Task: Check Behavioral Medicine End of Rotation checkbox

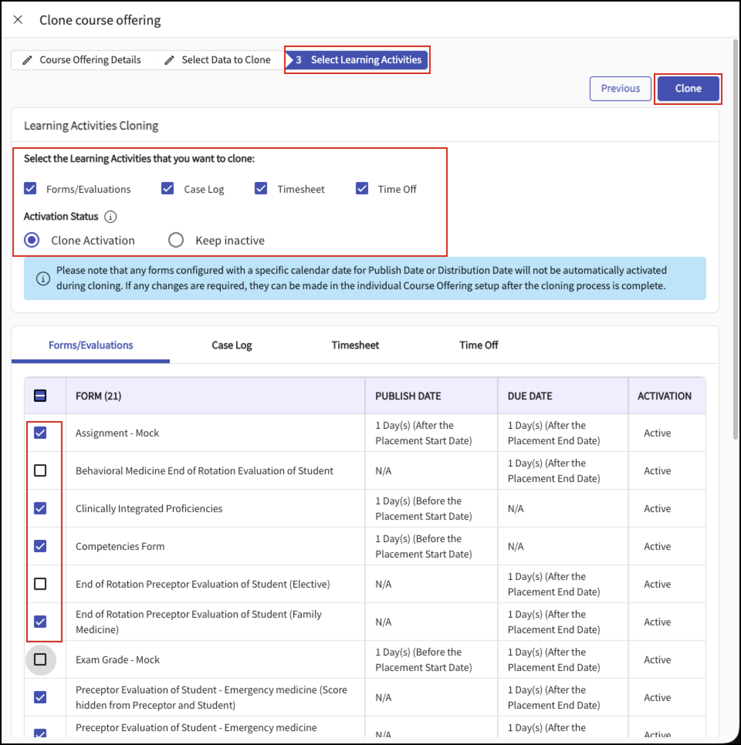Action: (x=40, y=470)
